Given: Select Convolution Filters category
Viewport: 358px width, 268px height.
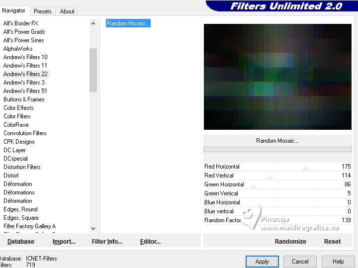Looking at the screenshot, I should [25, 133].
